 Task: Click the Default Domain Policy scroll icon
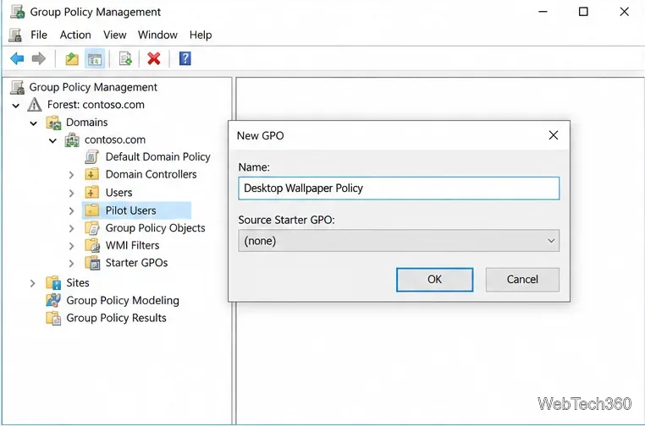(91, 157)
